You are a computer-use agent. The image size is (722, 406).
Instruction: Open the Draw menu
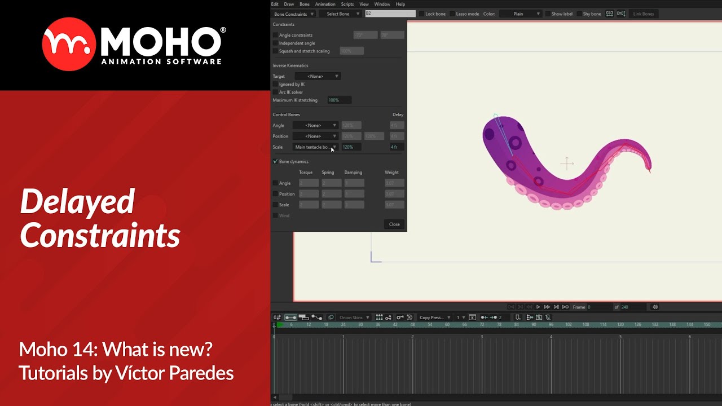289,4
